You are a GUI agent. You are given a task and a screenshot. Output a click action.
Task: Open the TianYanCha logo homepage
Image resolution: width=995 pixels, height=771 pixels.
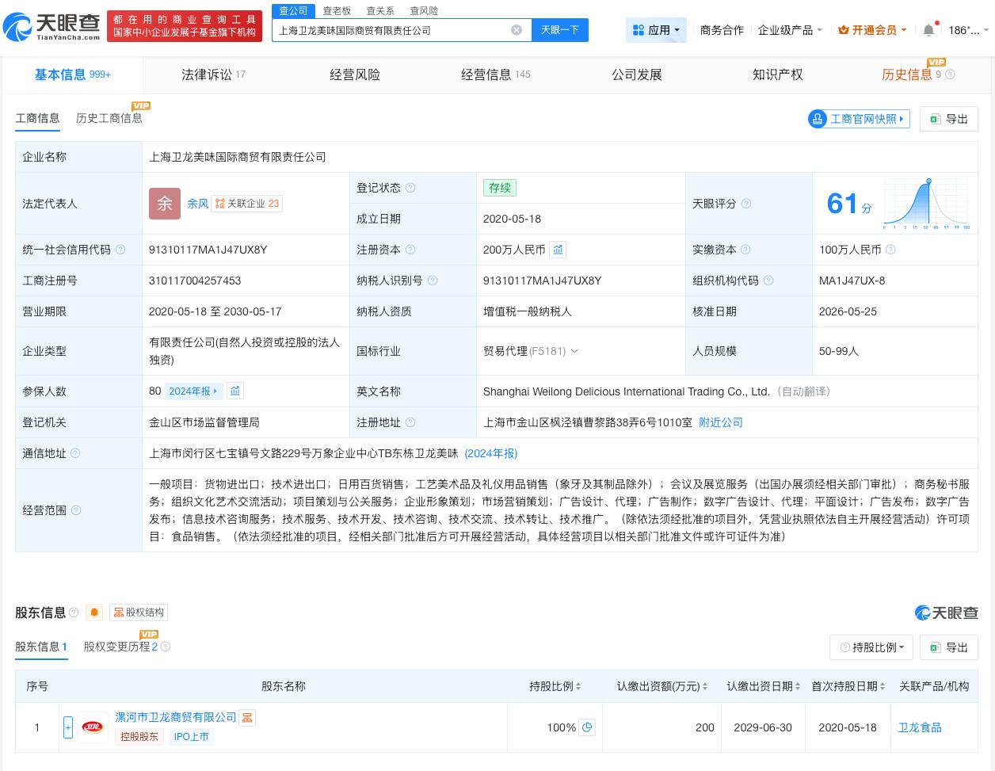pyautogui.click(x=51, y=27)
